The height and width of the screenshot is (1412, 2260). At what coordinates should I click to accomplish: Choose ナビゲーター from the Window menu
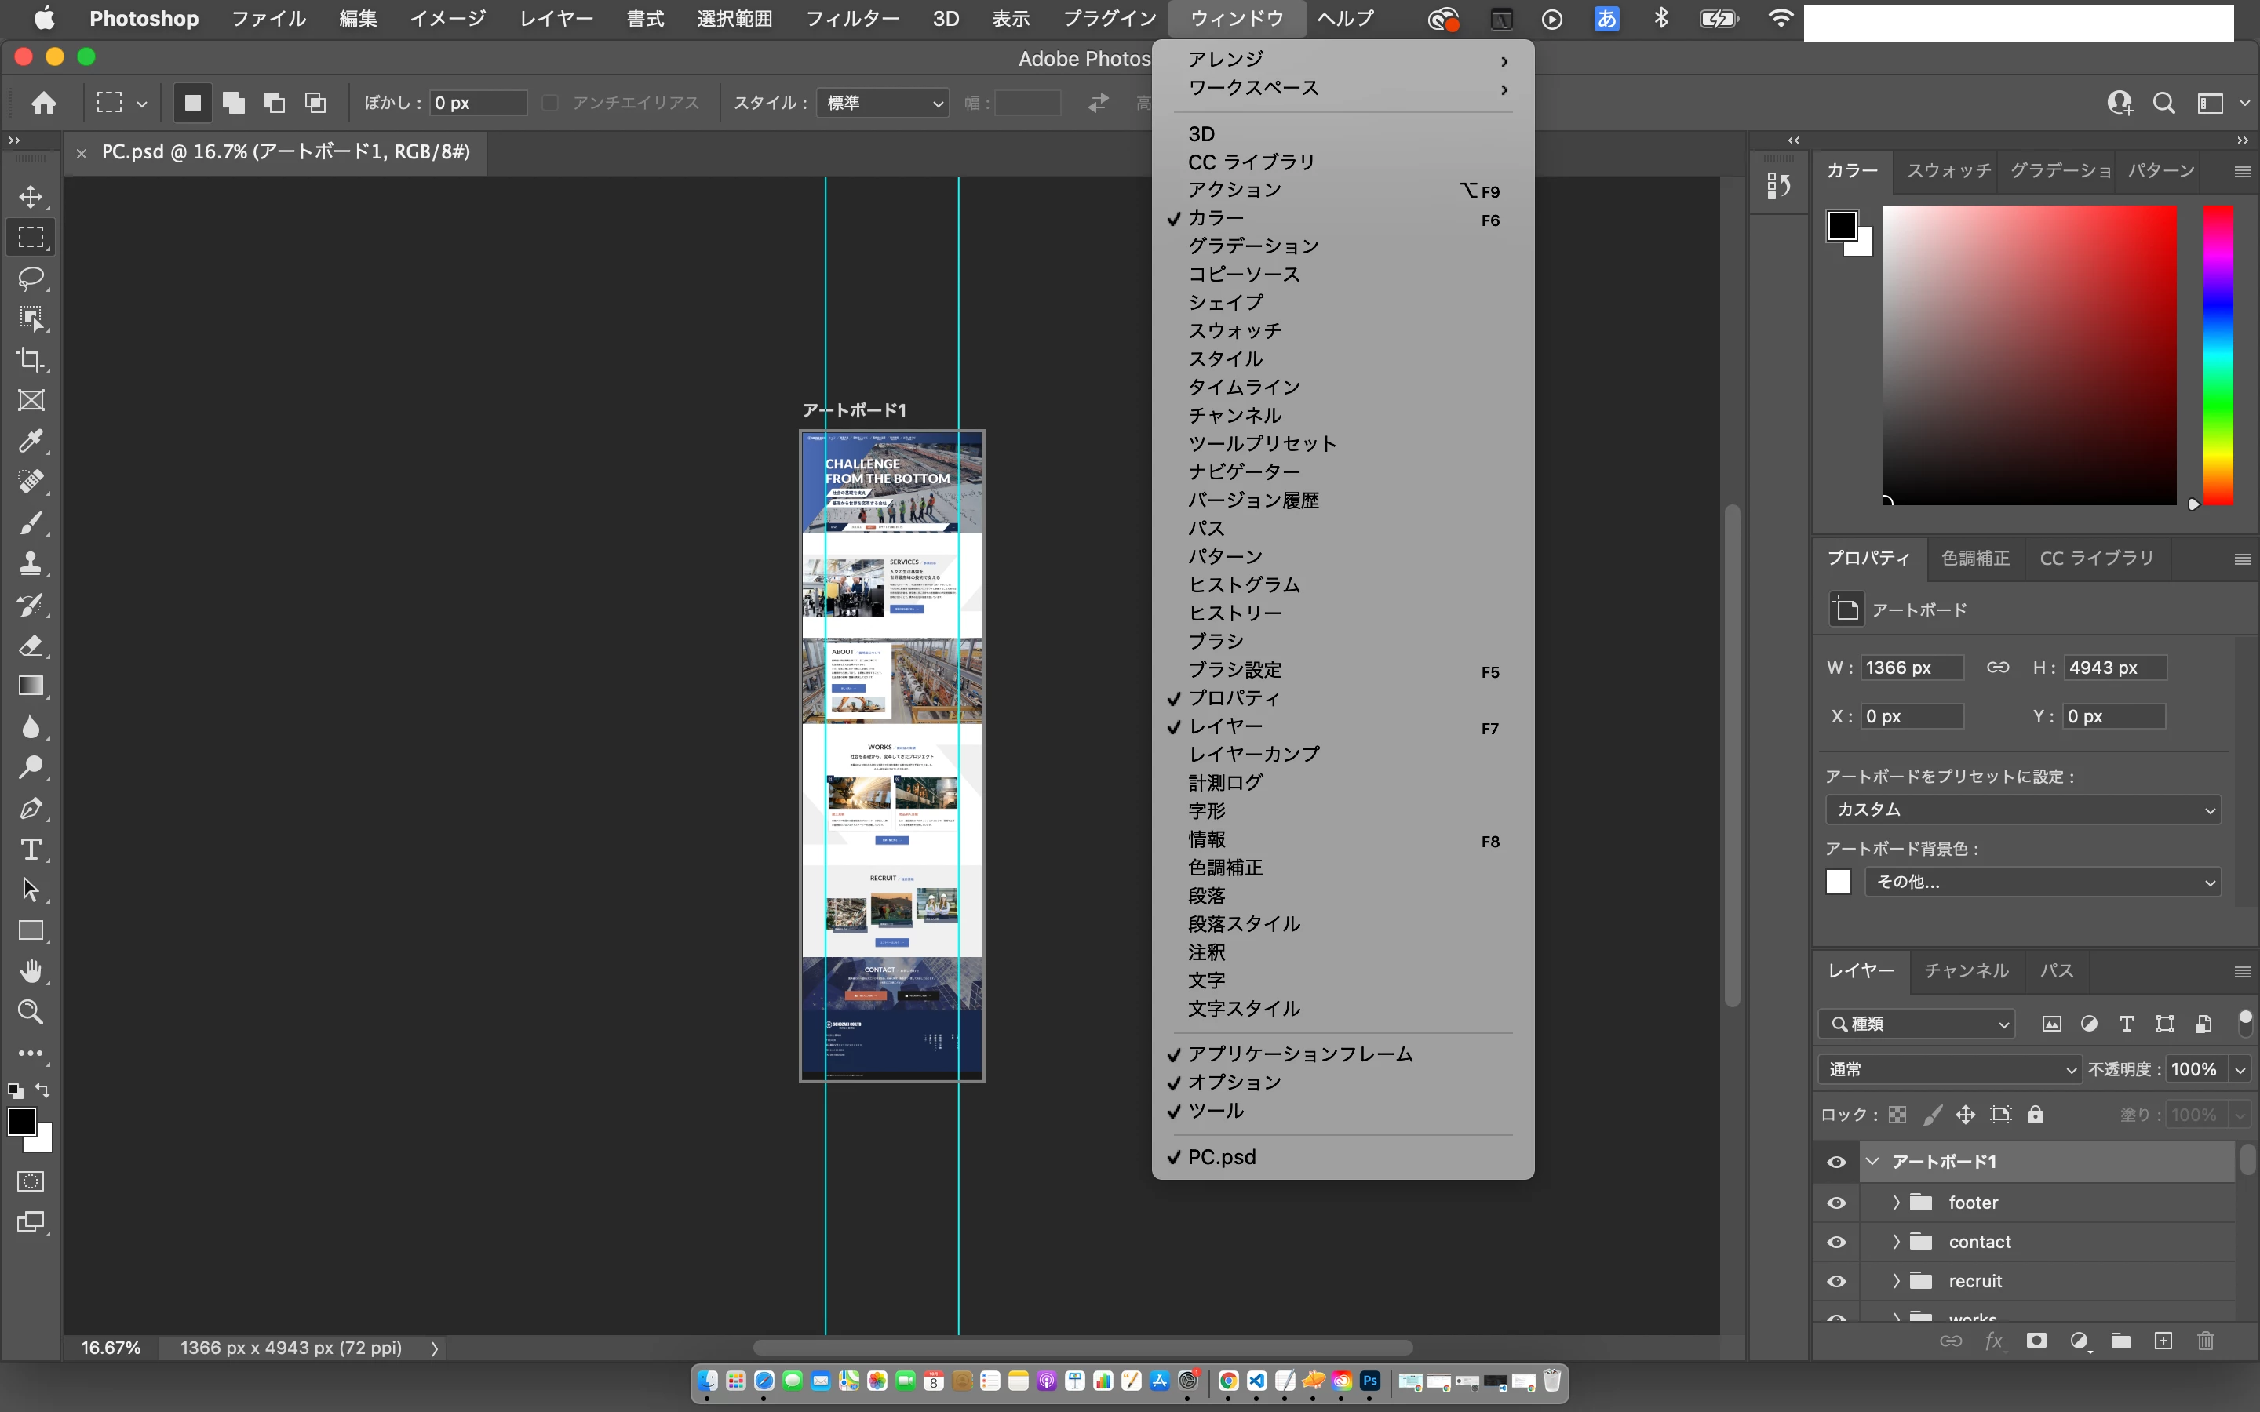(x=1244, y=471)
